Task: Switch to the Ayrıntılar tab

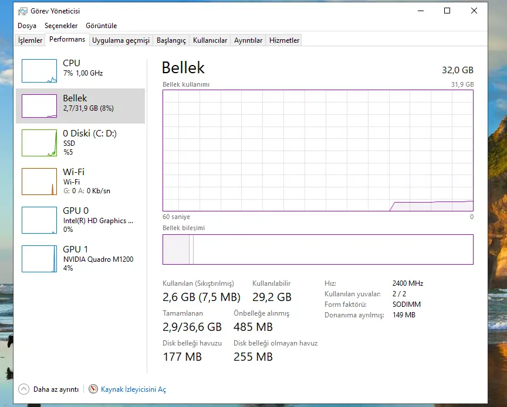Action: (248, 40)
